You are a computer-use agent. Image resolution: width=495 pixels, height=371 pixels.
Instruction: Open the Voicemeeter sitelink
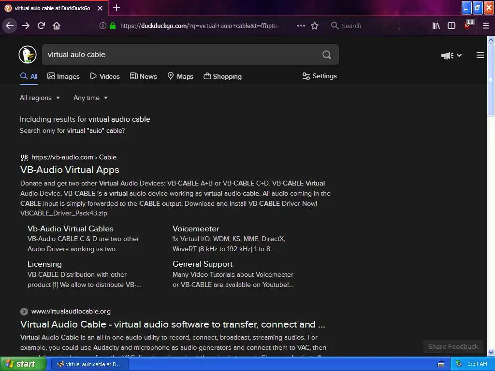pos(196,228)
